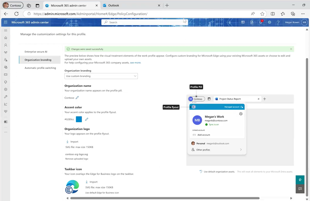Viewport: 310px width, 201px height.
Task: Go to Home in the left navigation
Action: [x=6, y=38]
